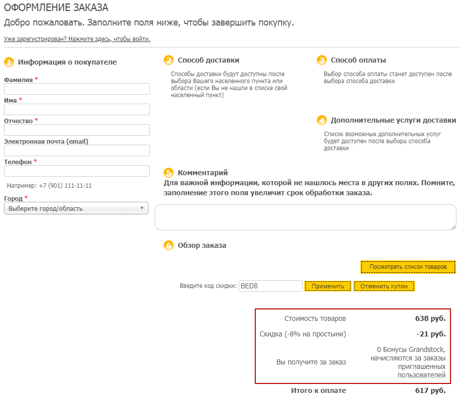Click the discount code field with BED8
459x402 pixels.
point(270,286)
